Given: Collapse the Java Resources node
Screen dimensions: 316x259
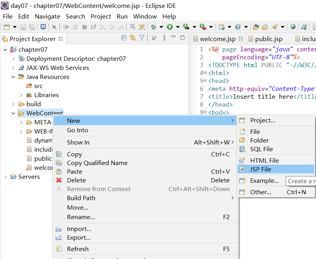Looking at the screenshot, I should 13,77.
